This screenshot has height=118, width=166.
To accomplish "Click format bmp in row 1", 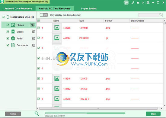I will click(108, 28).
